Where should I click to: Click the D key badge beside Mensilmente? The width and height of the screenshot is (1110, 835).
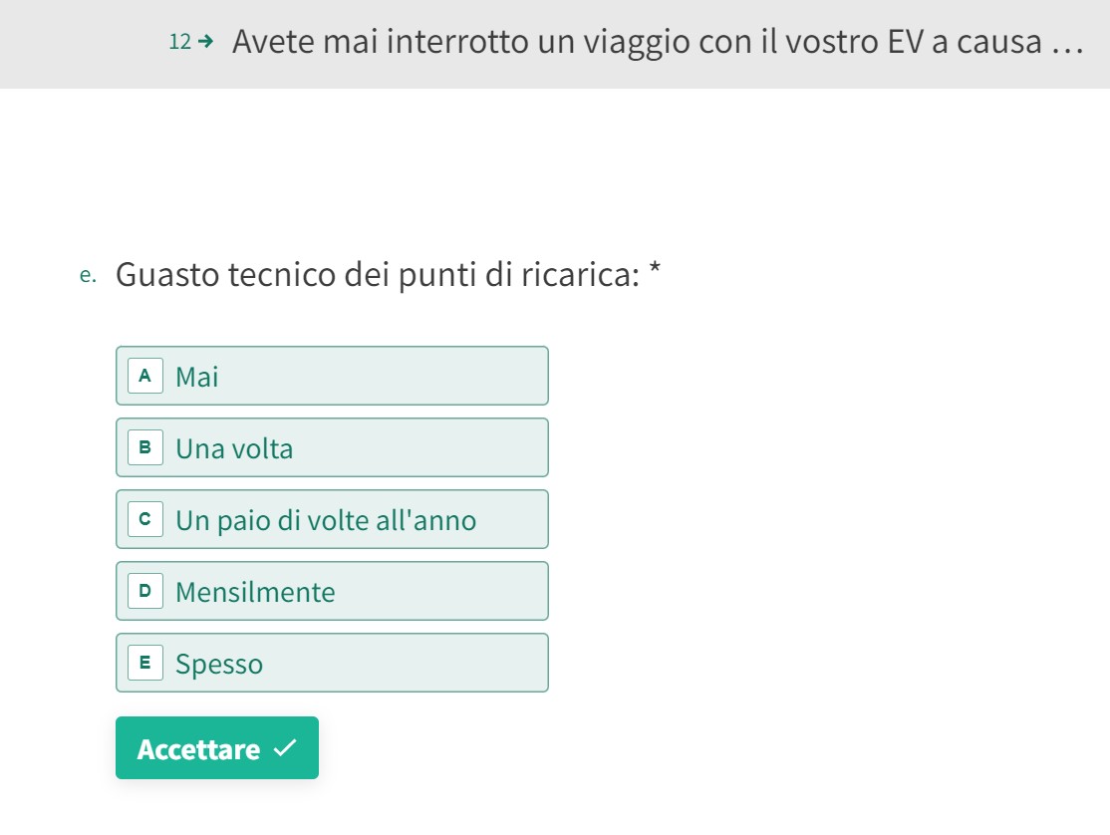[145, 591]
